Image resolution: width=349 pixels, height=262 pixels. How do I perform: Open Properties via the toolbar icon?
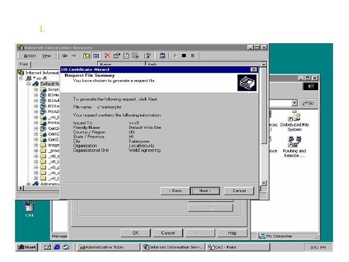pos(117,56)
